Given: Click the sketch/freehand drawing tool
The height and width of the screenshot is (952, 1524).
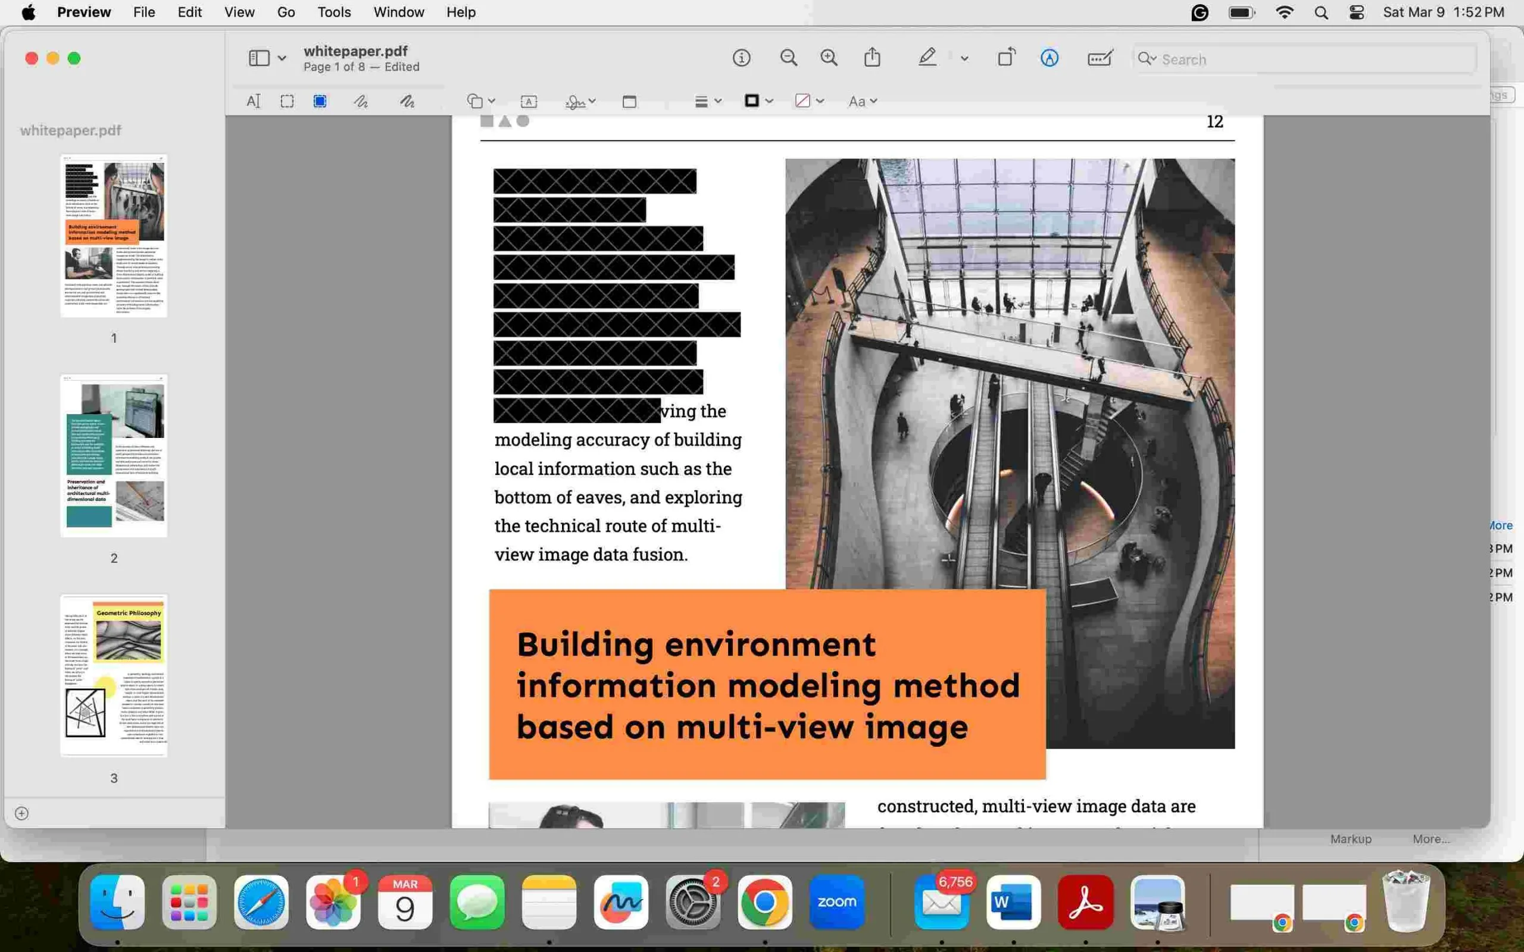Looking at the screenshot, I should click(363, 101).
